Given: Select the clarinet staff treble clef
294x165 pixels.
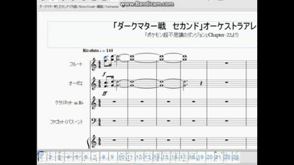Looking at the screenshot, I should pos(94,103).
